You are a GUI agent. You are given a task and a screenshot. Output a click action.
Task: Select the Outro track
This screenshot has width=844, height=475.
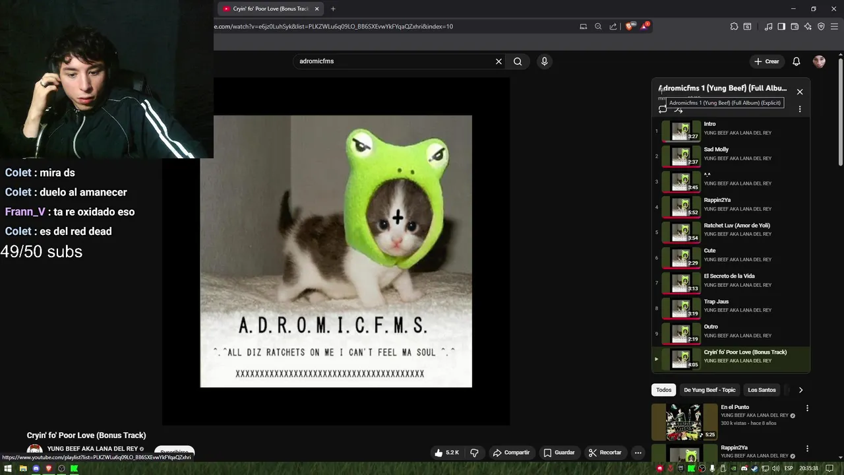coord(731,333)
